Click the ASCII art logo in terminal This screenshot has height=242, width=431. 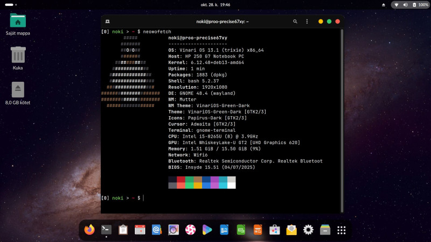[x=130, y=72]
